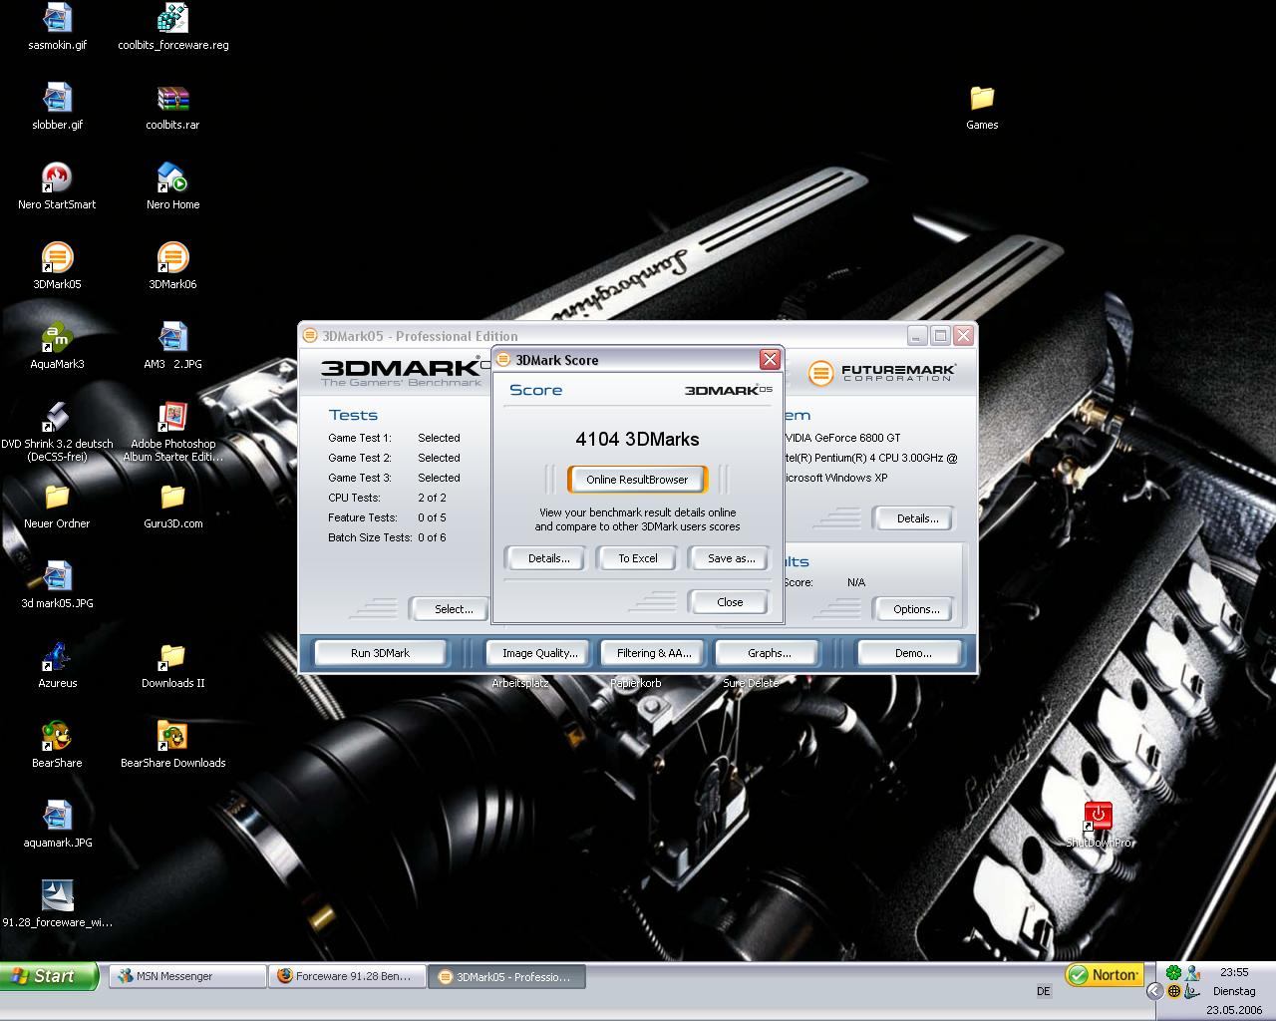
Task: Open coolbits.rar archive icon
Action: (172, 107)
